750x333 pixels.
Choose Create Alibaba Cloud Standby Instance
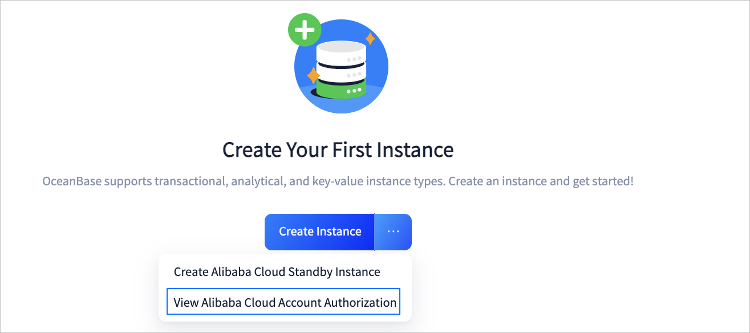[x=277, y=272]
